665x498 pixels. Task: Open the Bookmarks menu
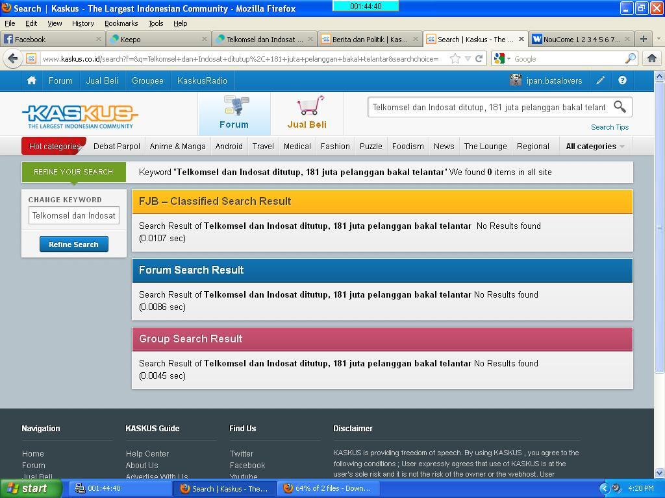tap(121, 23)
